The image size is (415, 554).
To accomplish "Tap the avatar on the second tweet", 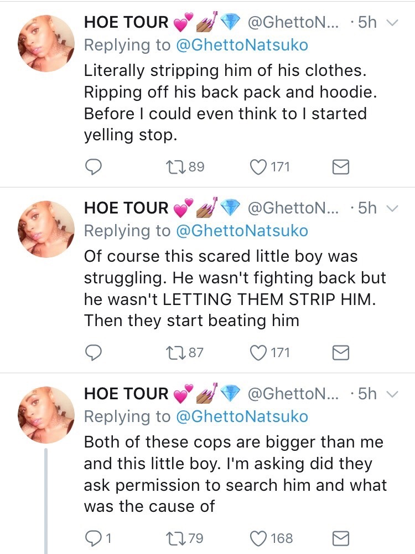I will (x=46, y=228).
